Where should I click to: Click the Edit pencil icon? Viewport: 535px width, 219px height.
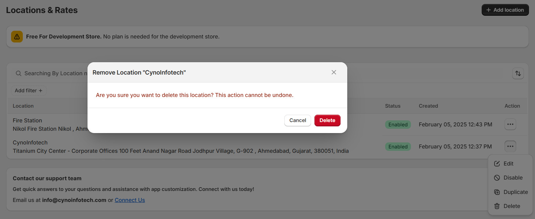coord(497,164)
